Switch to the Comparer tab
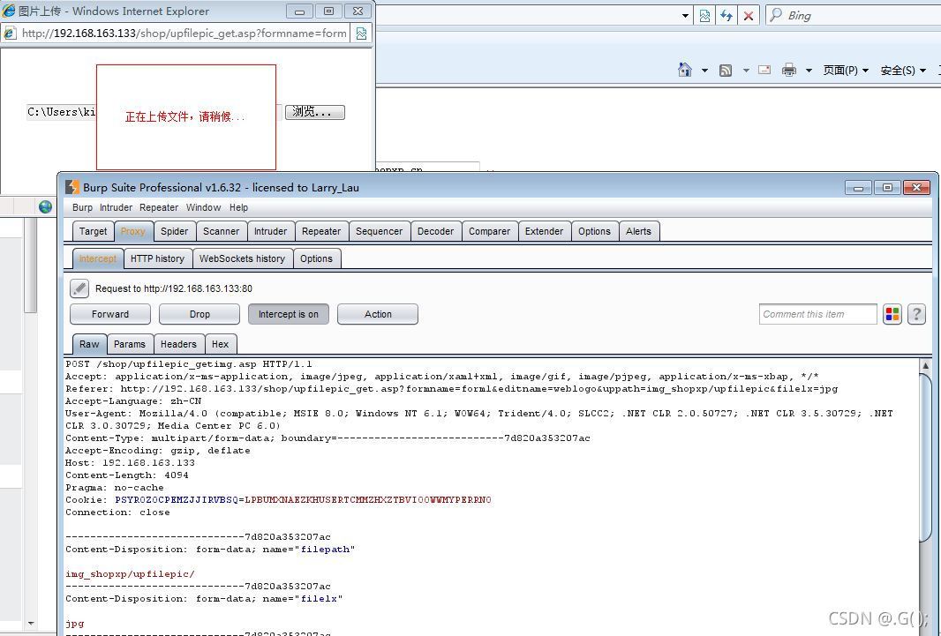941x636 pixels. pos(490,231)
